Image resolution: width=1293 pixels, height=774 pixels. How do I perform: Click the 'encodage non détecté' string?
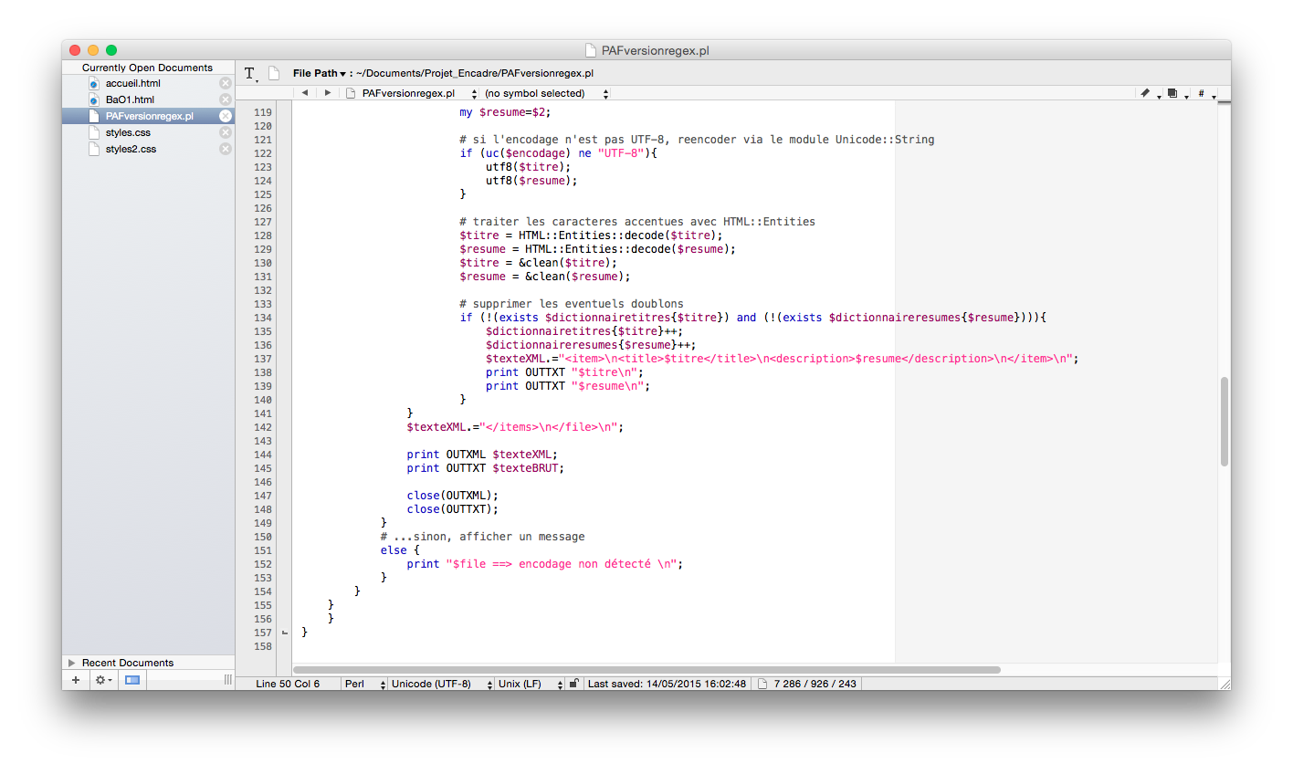tap(584, 564)
